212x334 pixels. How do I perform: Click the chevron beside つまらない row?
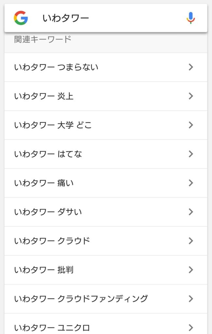pyautogui.click(x=191, y=67)
